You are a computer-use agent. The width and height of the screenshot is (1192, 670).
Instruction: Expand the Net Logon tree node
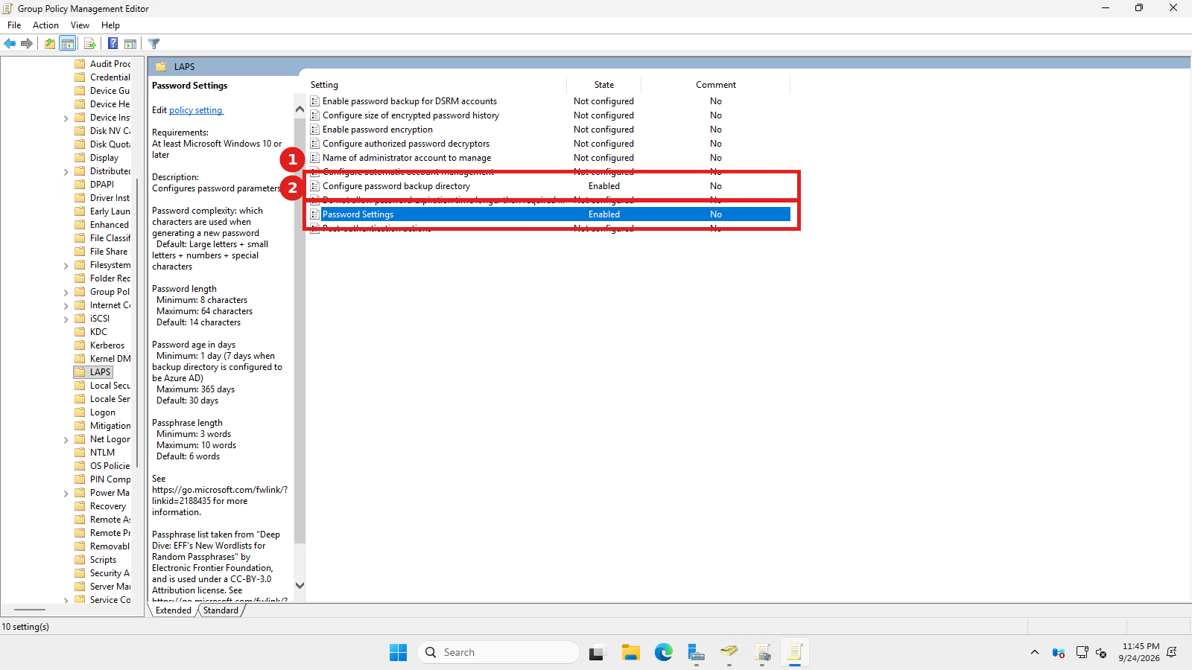pos(66,440)
